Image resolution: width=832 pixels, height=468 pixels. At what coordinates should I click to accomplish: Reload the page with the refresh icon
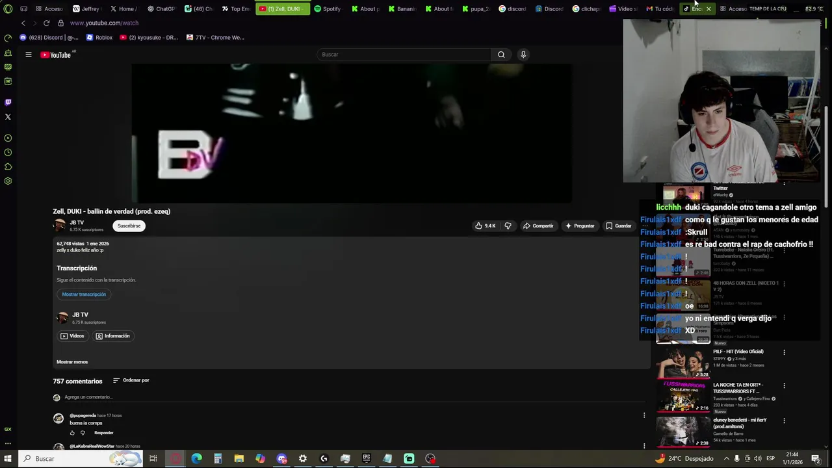point(46,23)
